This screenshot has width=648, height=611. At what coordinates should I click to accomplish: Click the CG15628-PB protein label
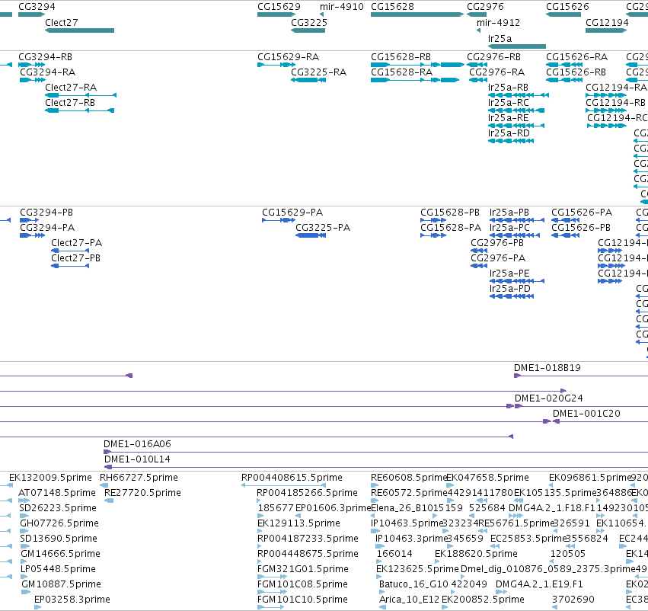450,213
